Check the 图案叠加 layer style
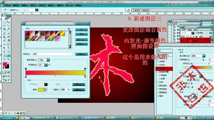The image size is (214, 120). click(x=158, y=92)
